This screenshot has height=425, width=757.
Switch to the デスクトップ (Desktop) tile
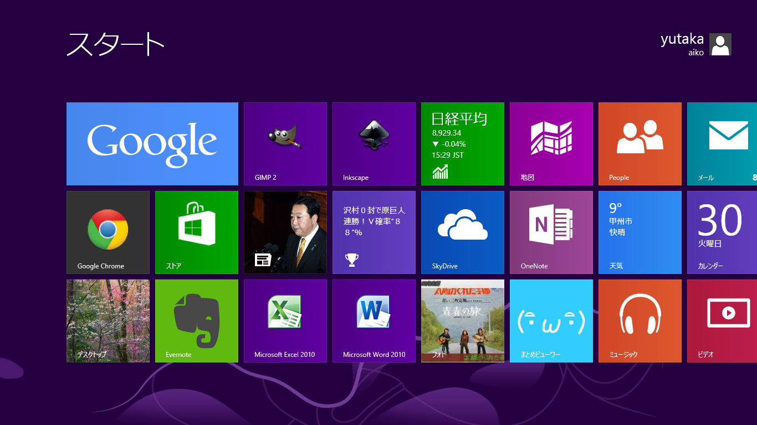click(x=108, y=321)
